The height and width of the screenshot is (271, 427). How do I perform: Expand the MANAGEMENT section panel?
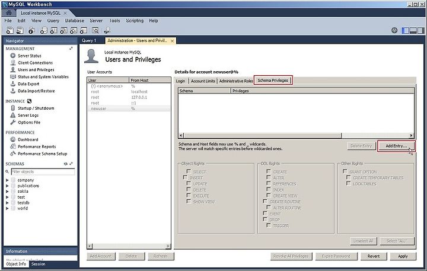point(71,49)
